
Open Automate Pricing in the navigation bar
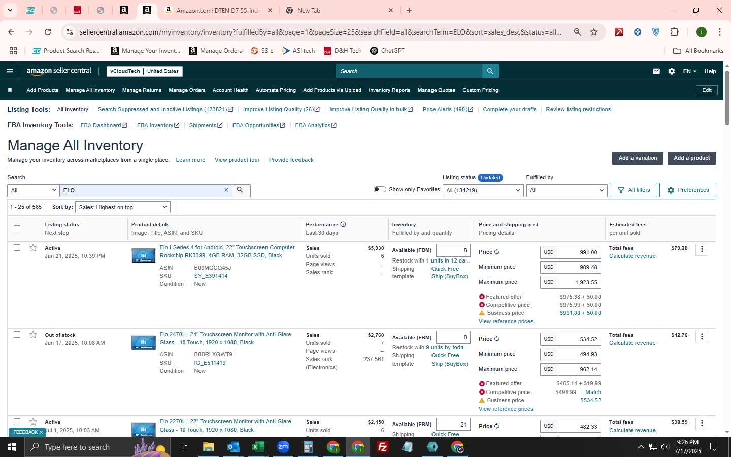[276, 90]
